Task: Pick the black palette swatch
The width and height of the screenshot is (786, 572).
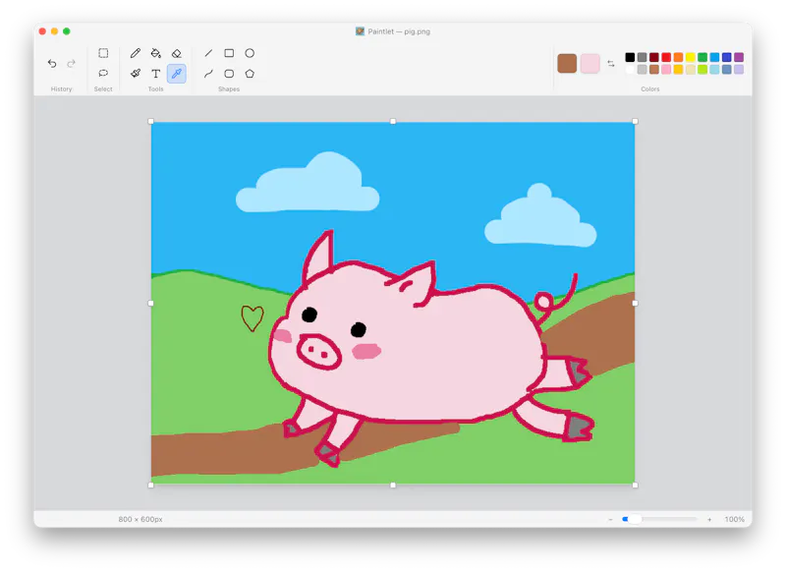Action: [x=630, y=57]
